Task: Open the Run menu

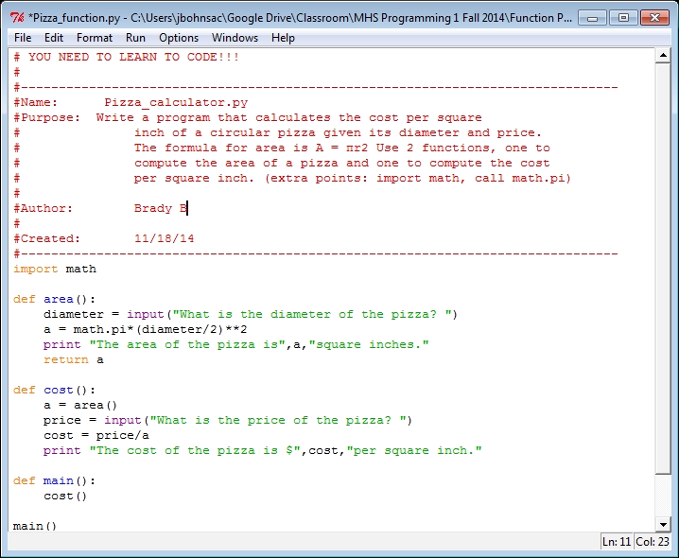Action: point(135,38)
